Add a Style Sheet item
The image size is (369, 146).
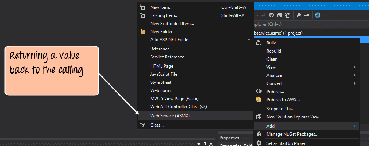click(x=195, y=82)
